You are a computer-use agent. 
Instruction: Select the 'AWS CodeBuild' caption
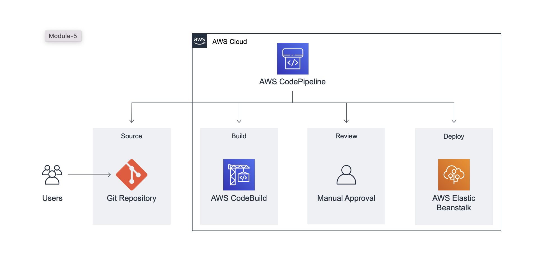[x=239, y=198]
